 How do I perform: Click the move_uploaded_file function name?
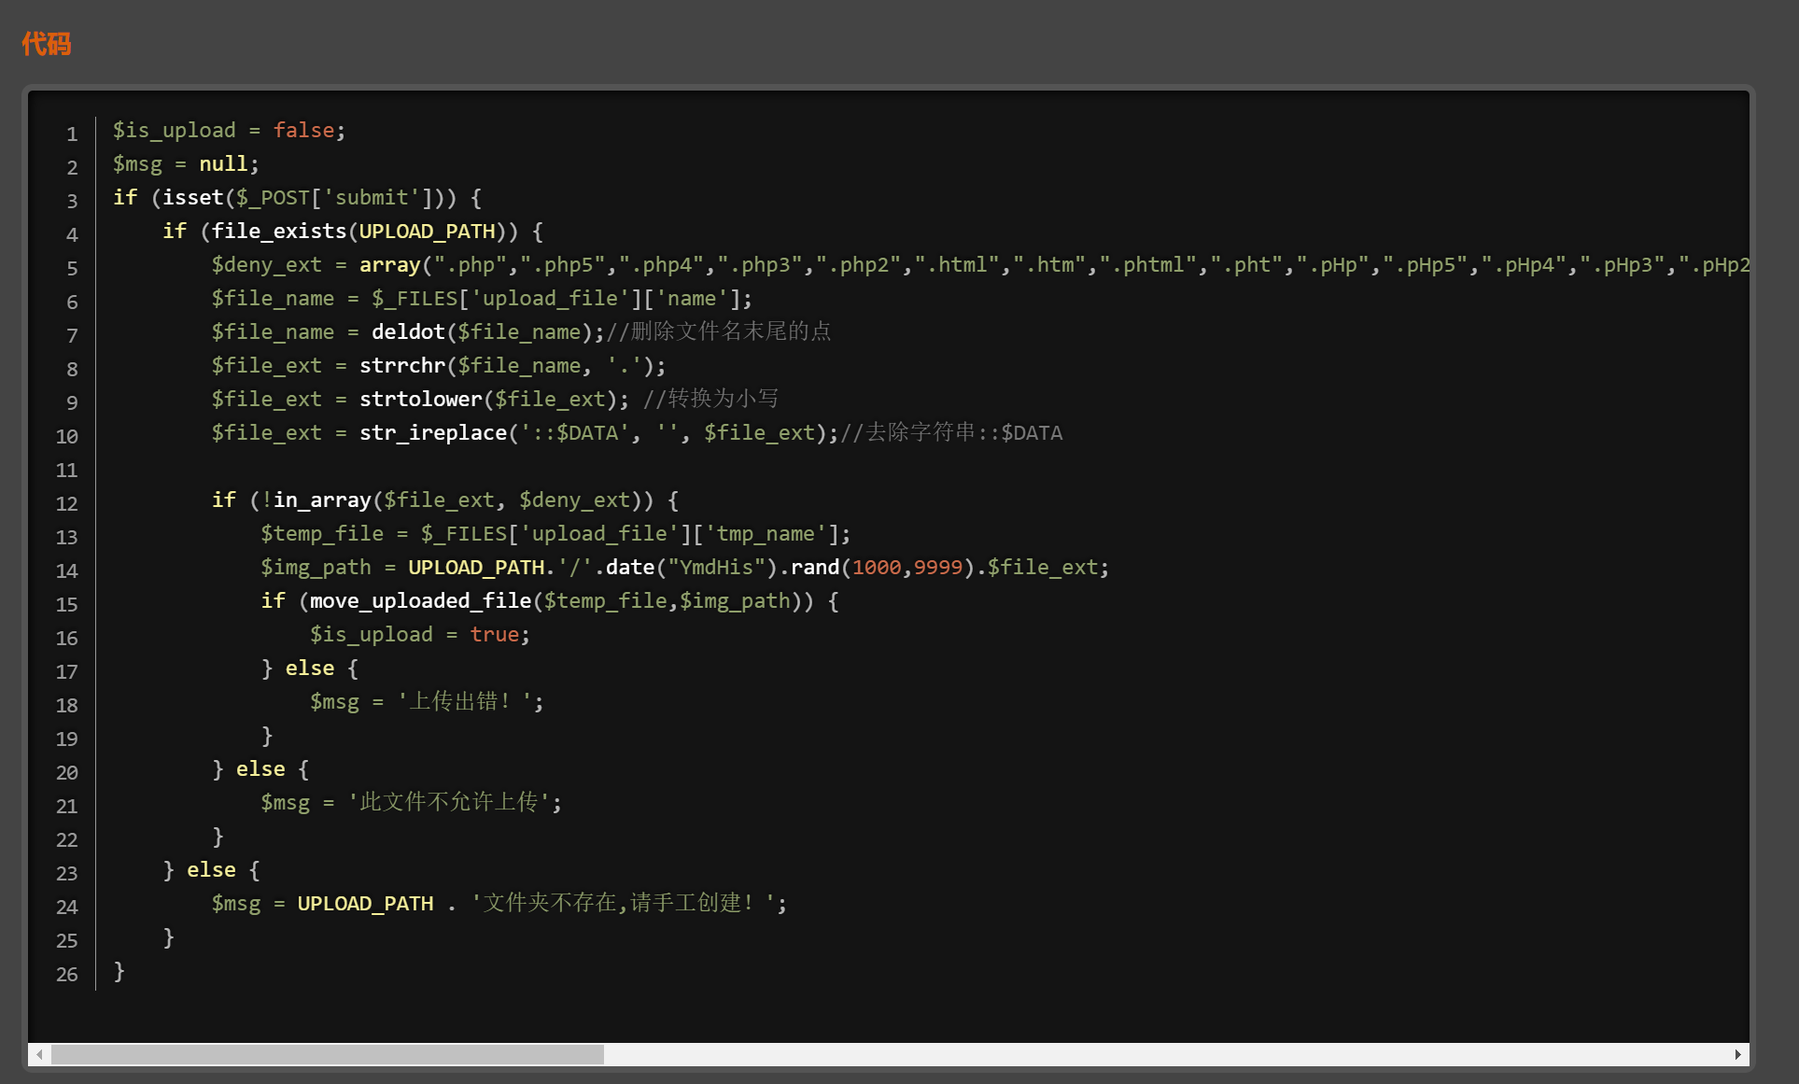420,601
